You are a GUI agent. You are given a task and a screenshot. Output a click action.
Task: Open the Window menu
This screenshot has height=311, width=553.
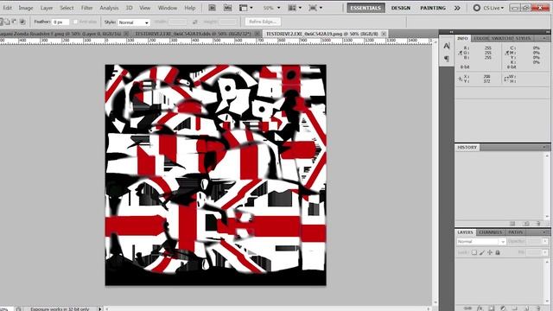tap(167, 8)
